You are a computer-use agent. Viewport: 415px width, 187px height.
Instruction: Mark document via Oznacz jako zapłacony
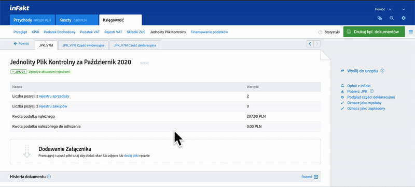pyautogui.click(x=363, y=108)
